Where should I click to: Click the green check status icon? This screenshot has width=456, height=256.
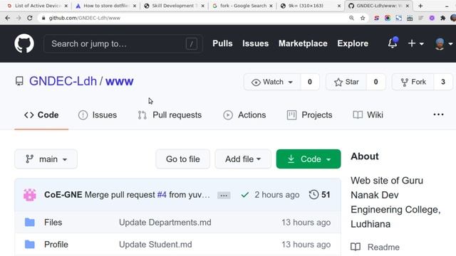tap(245, 195)
